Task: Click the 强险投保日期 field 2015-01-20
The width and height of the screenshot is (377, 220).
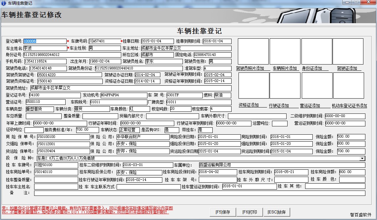Action: (x=219, y=144)
